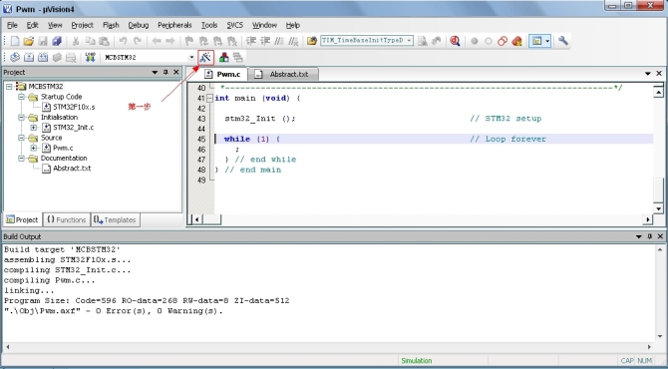Open the editor's open-files list arrow
The height and width of the screenshot is (369, 668).
point(647,74)
